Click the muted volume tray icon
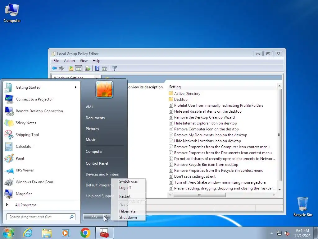The width and height of the screenshot is (318, 239). (x=287, y=233)
